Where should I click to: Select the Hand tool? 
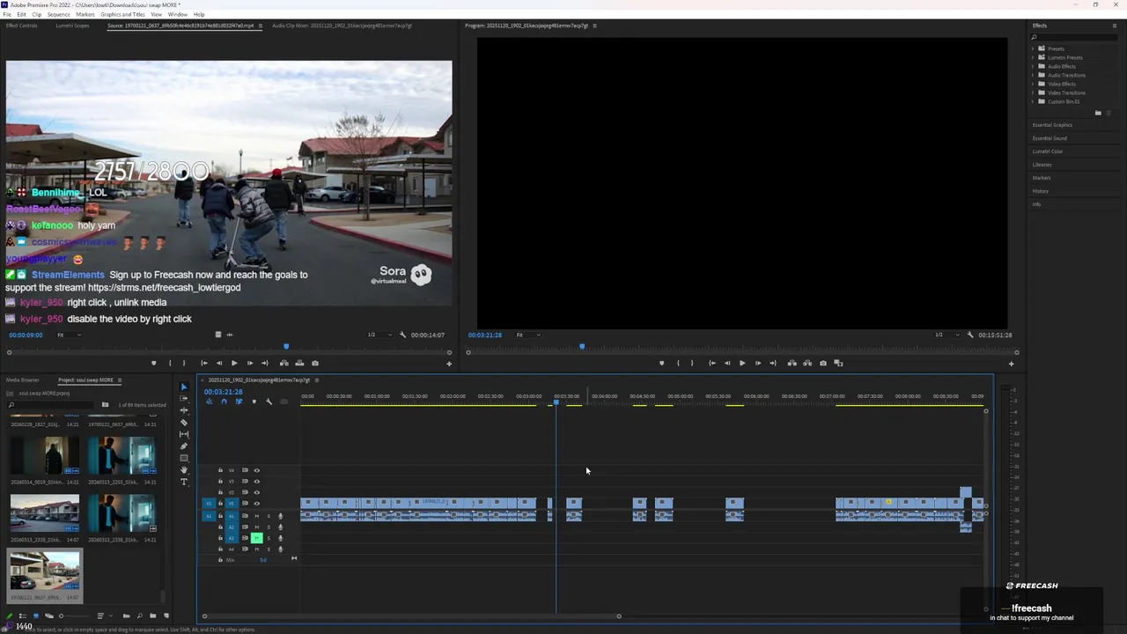coord(184,470)
